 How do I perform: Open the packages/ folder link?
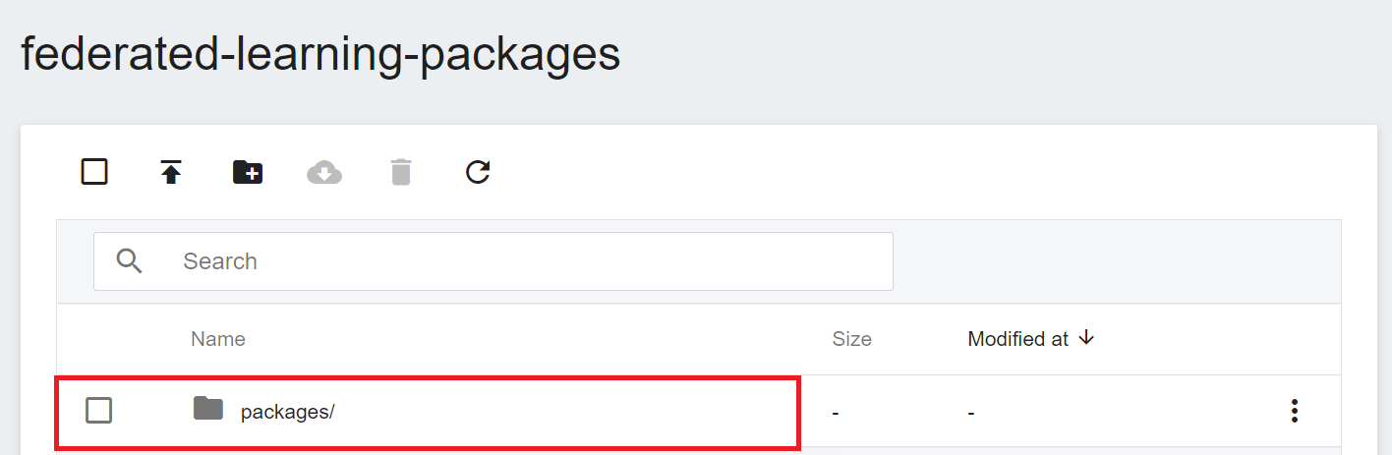tap(288, 412)
